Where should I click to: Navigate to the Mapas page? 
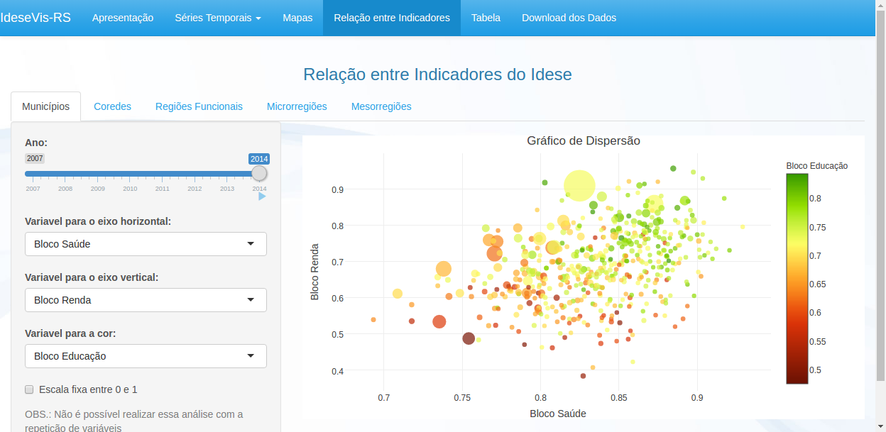[x=297, y=17]
